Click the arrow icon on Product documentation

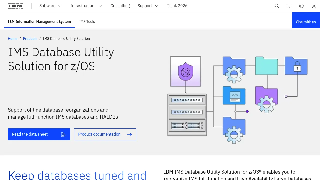pyautogui.click(x=130, y=135)
